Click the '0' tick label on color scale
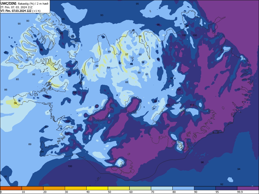The image size is (259, 194). (x=1, y=192)
